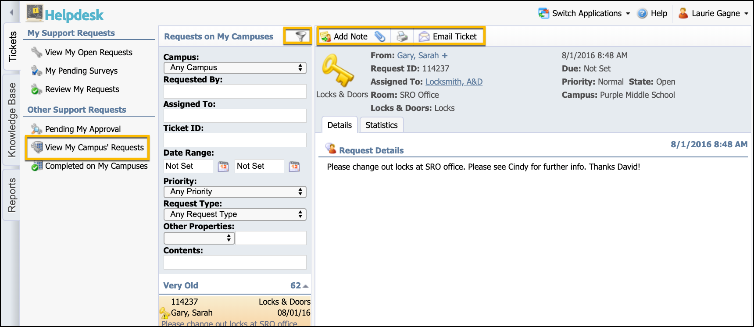
Task: Click the Due: Not Set text
Action: (586, 68)
